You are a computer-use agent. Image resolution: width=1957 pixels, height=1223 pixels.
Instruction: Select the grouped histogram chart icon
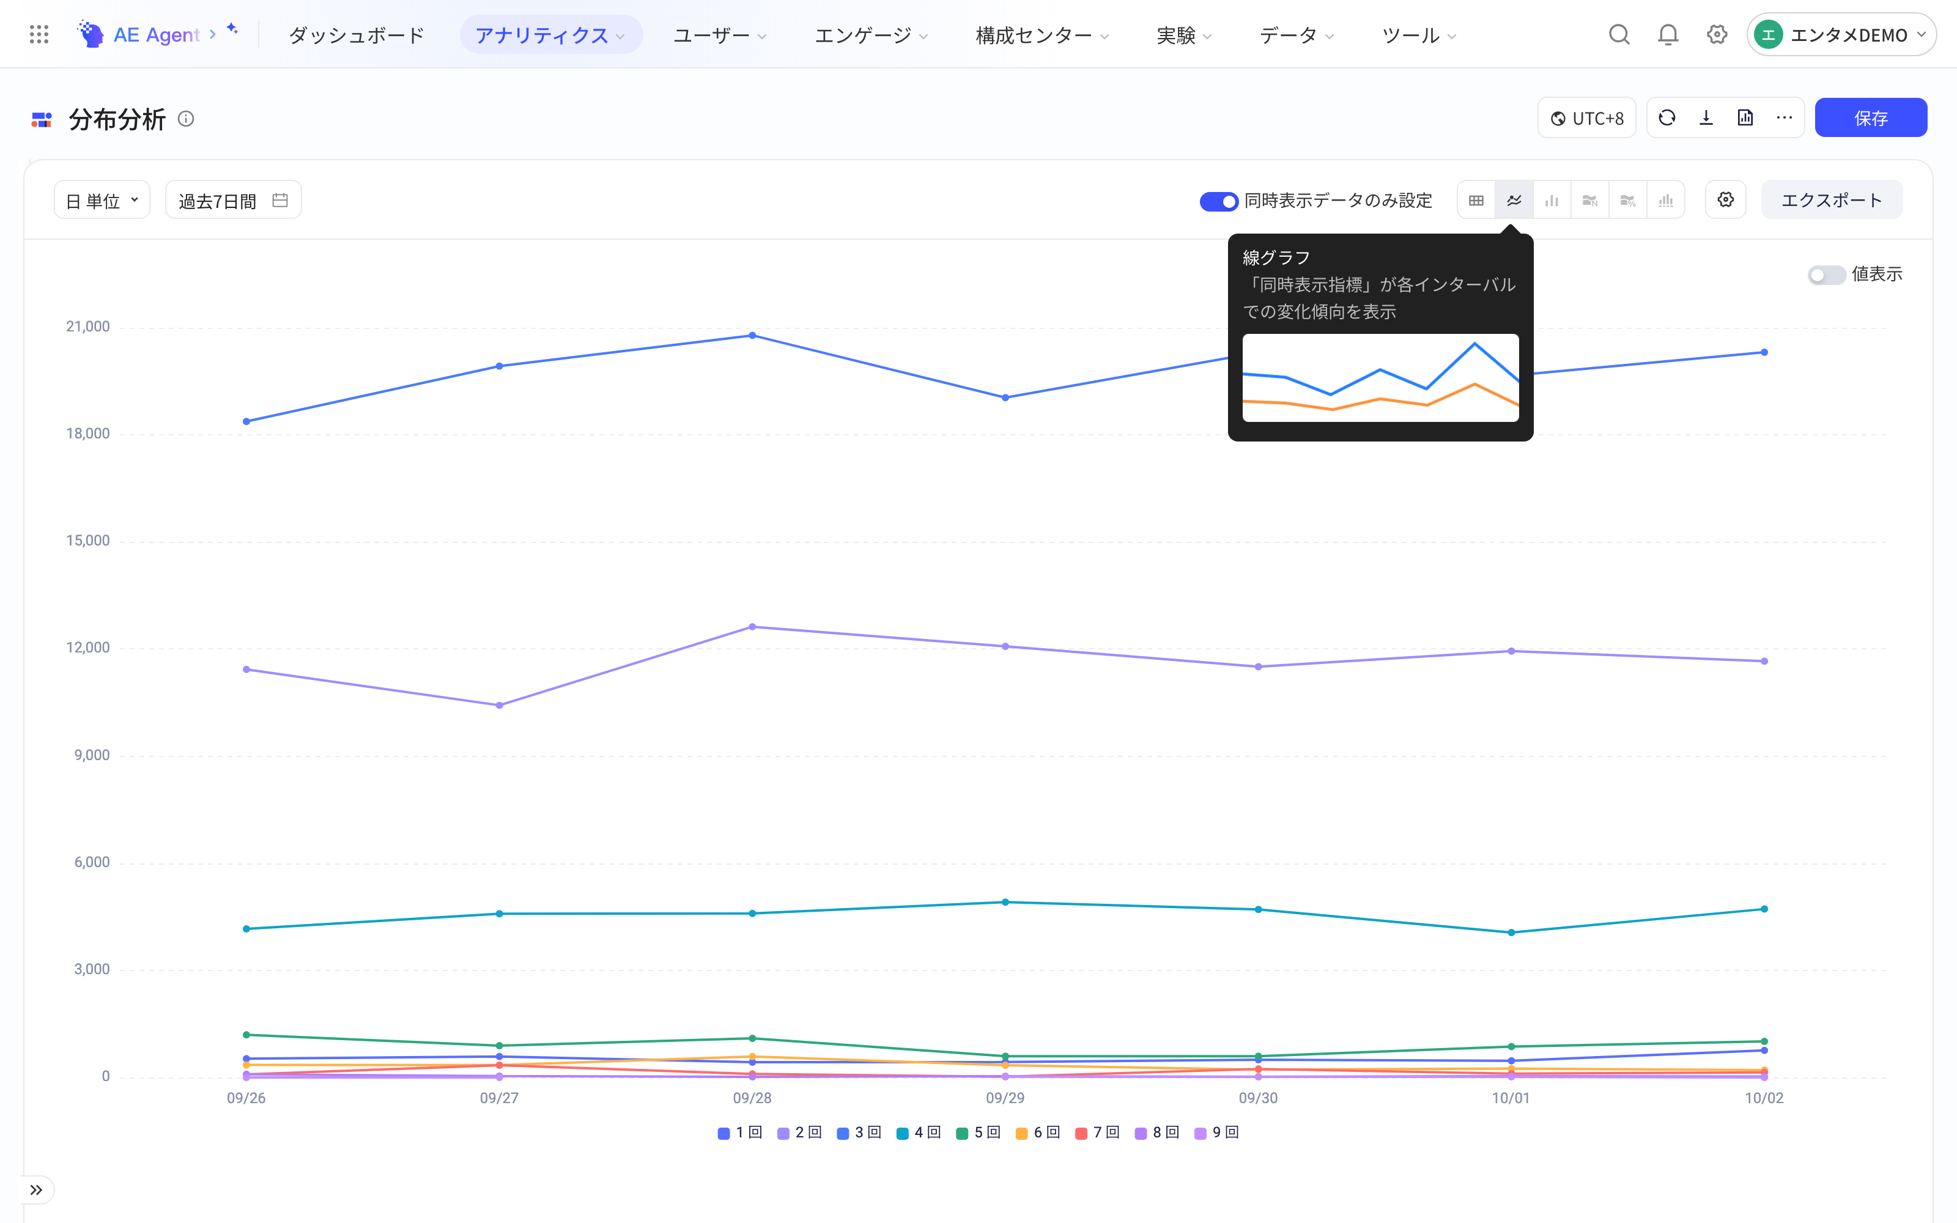click(x=1666, y=200)
